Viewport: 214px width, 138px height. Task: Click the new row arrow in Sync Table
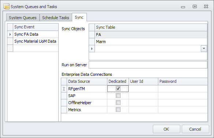(x=92, y=49)
